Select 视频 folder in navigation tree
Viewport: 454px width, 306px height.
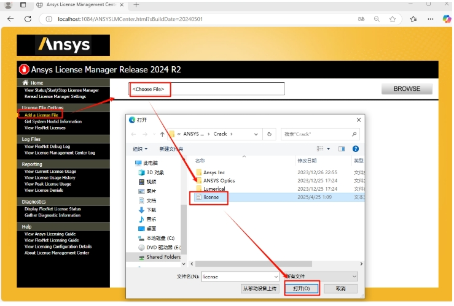click(x=147, y=182)
